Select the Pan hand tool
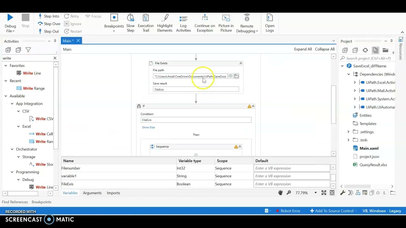The image size is (406, 228). (x=280, y=193)
